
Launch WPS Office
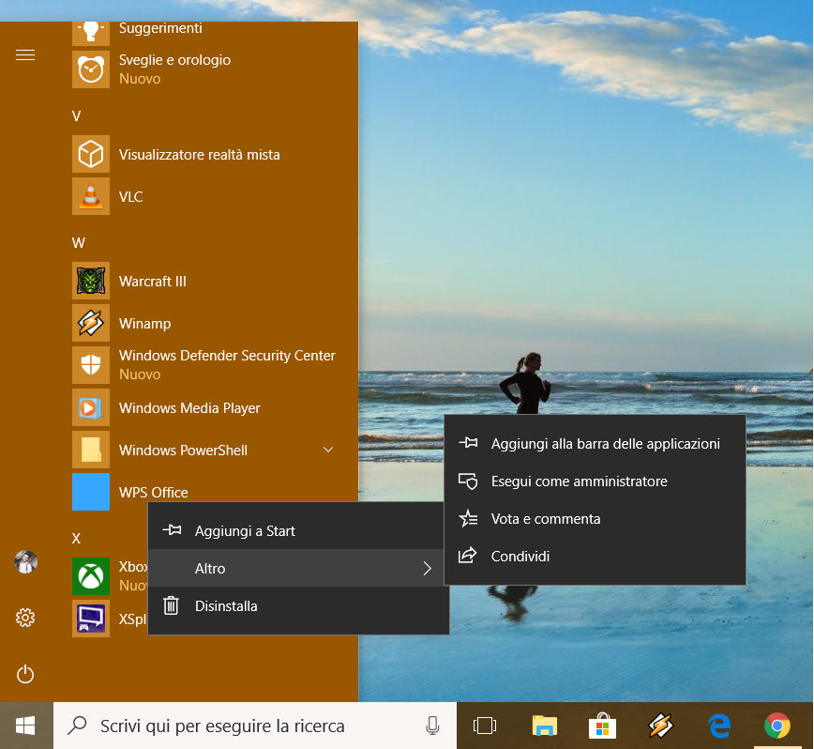tap(153, 492)
